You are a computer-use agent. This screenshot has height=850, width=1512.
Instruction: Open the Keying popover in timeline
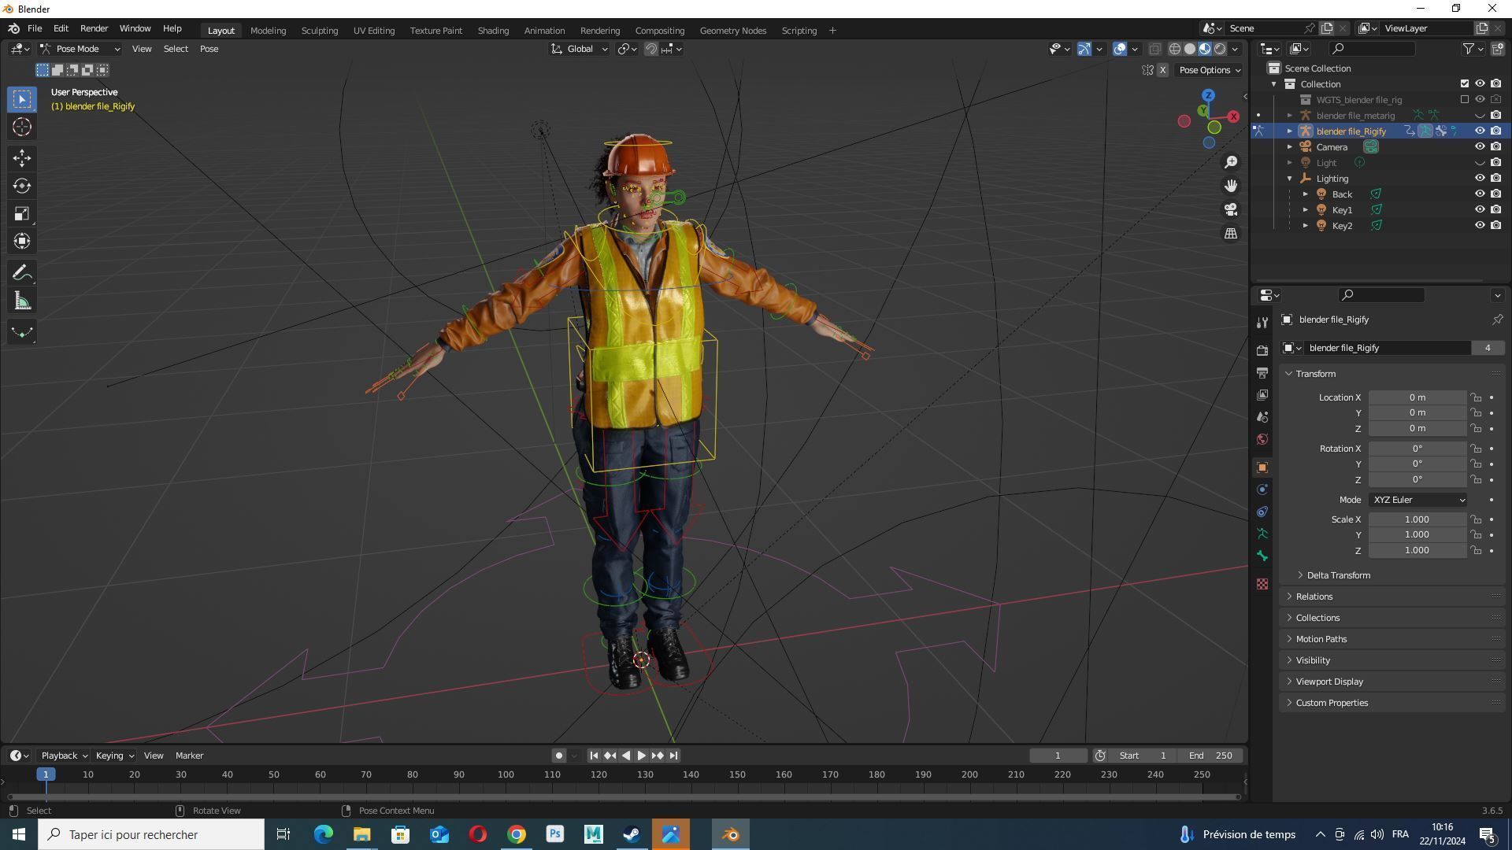(114, 756)
